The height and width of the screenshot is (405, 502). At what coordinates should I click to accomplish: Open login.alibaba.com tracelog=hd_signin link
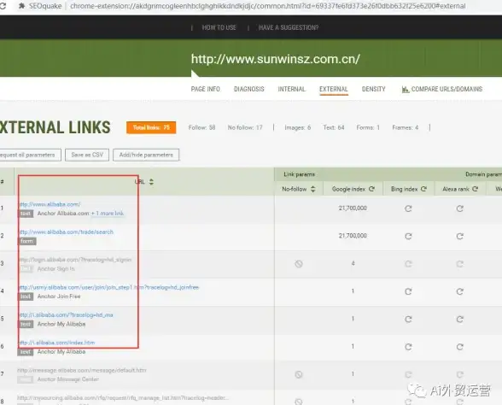pos(75,260)
